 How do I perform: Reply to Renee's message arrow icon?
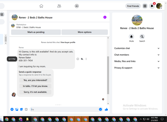pos(82,59)
